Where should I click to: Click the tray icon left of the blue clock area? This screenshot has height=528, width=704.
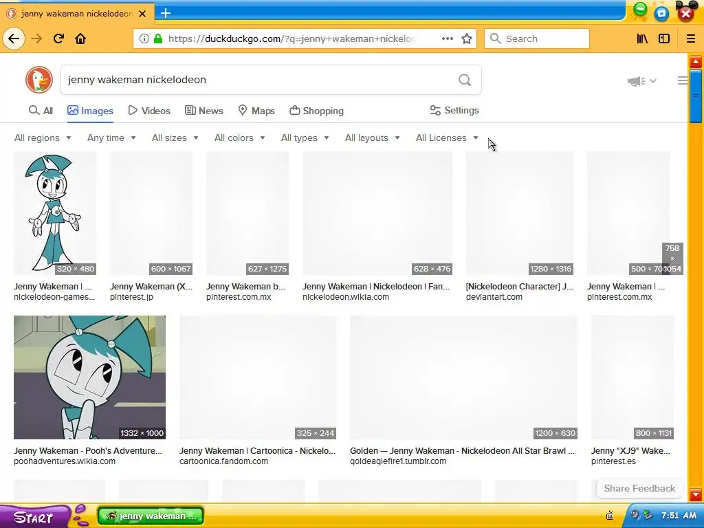pyautogui.click(x=610, y=515)
